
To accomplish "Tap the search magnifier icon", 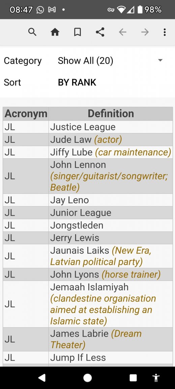I will tap(32, 32).
